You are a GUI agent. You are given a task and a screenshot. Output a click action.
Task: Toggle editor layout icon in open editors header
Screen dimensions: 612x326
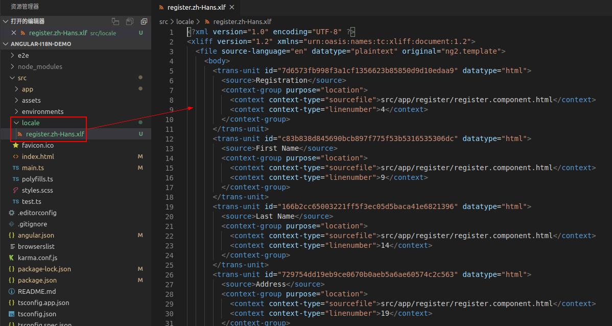[115, 21]
